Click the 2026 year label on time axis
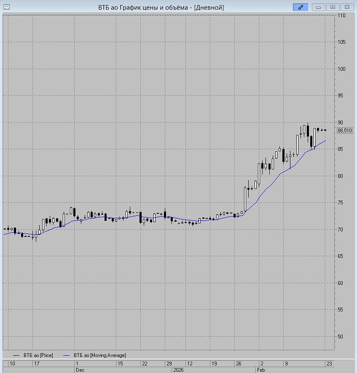 pos(178,370)
